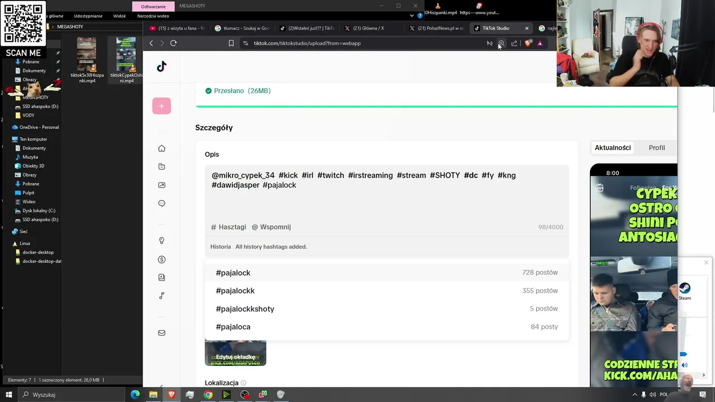Open Brave Rewards triangle icon

540,43
